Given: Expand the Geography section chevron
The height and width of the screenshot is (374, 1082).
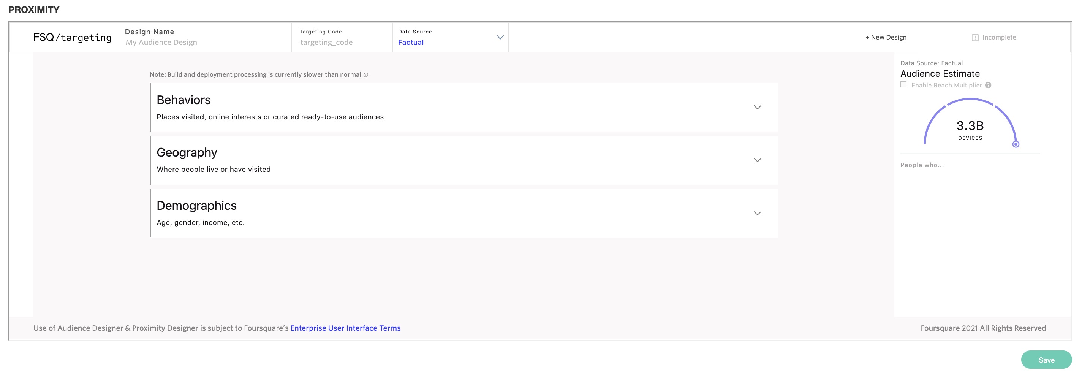Looking at the screenshot, I should click(757, 160).
